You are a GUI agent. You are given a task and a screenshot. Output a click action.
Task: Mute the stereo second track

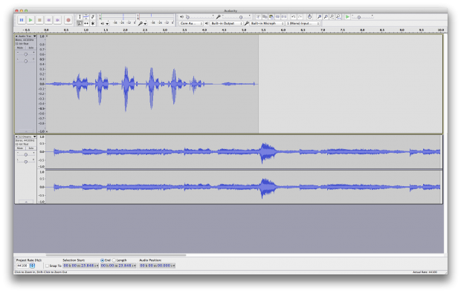coord(20,148)
